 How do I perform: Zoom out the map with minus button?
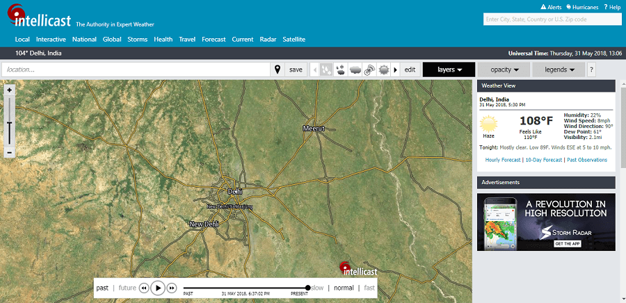point(10,152)
